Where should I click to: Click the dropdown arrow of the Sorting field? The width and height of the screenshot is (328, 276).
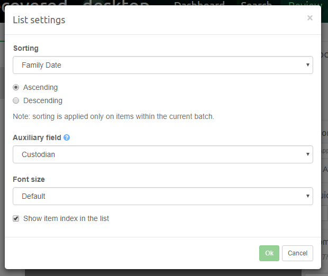point(307,66)
